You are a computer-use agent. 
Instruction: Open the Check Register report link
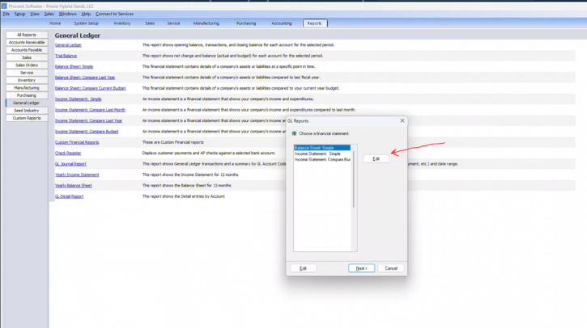point(68,153)
